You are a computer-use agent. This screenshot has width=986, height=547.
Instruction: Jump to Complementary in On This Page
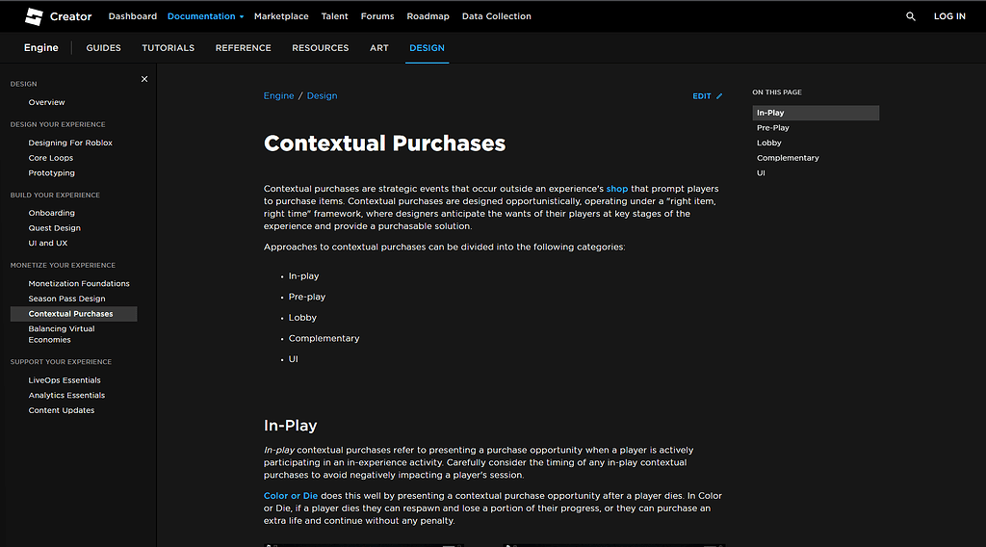pyautogui.click(x=788, y=158)
